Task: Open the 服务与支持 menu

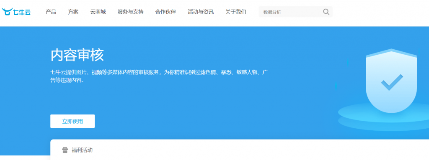Action: pyautogui.click(x=130, y=12)
